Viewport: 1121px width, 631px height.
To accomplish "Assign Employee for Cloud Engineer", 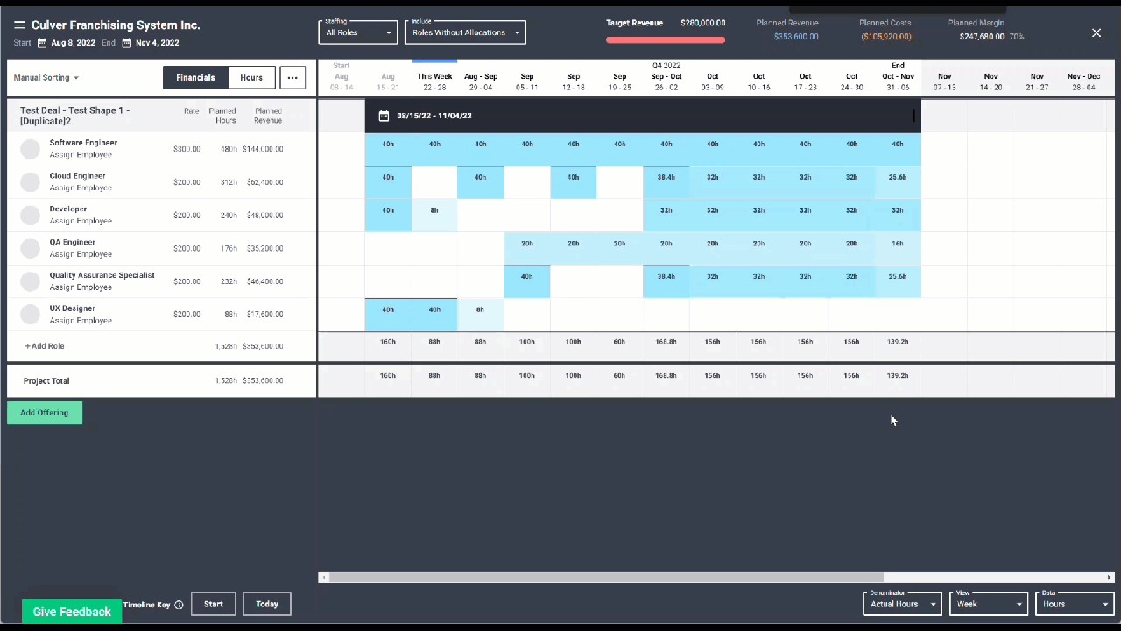I will click(x=81, y=188).
